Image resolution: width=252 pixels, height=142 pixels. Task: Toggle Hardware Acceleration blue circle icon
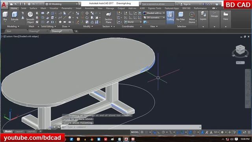[240, 132]
